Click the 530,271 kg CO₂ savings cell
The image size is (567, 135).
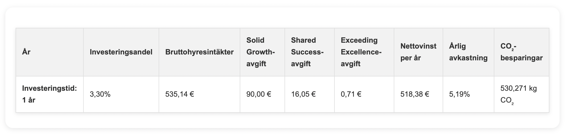pos(519,95)
